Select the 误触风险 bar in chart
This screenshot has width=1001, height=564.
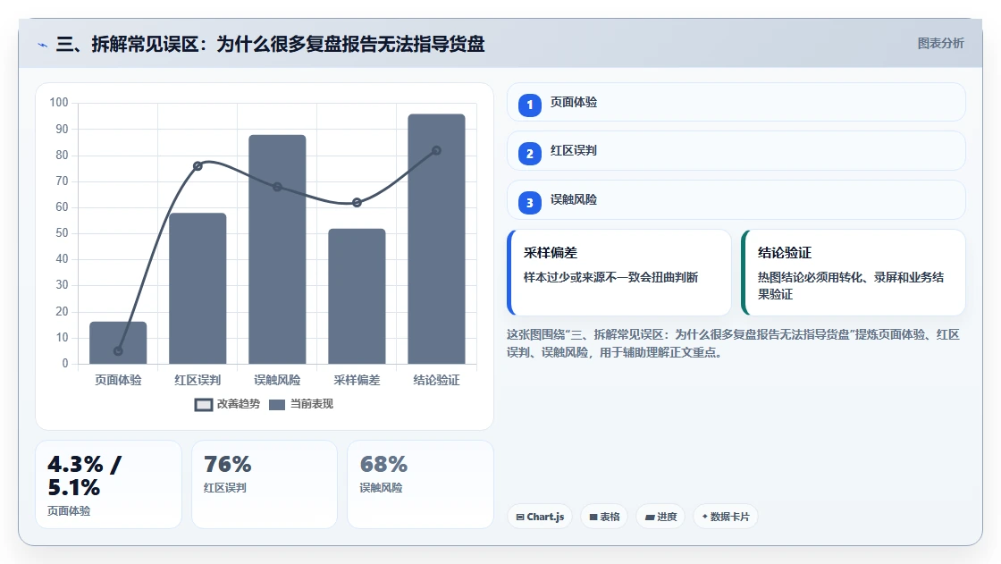pos(277,249)
